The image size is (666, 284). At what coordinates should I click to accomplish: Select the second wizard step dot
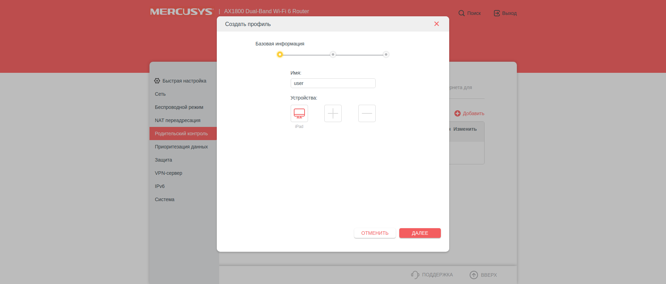pos(333,54)
